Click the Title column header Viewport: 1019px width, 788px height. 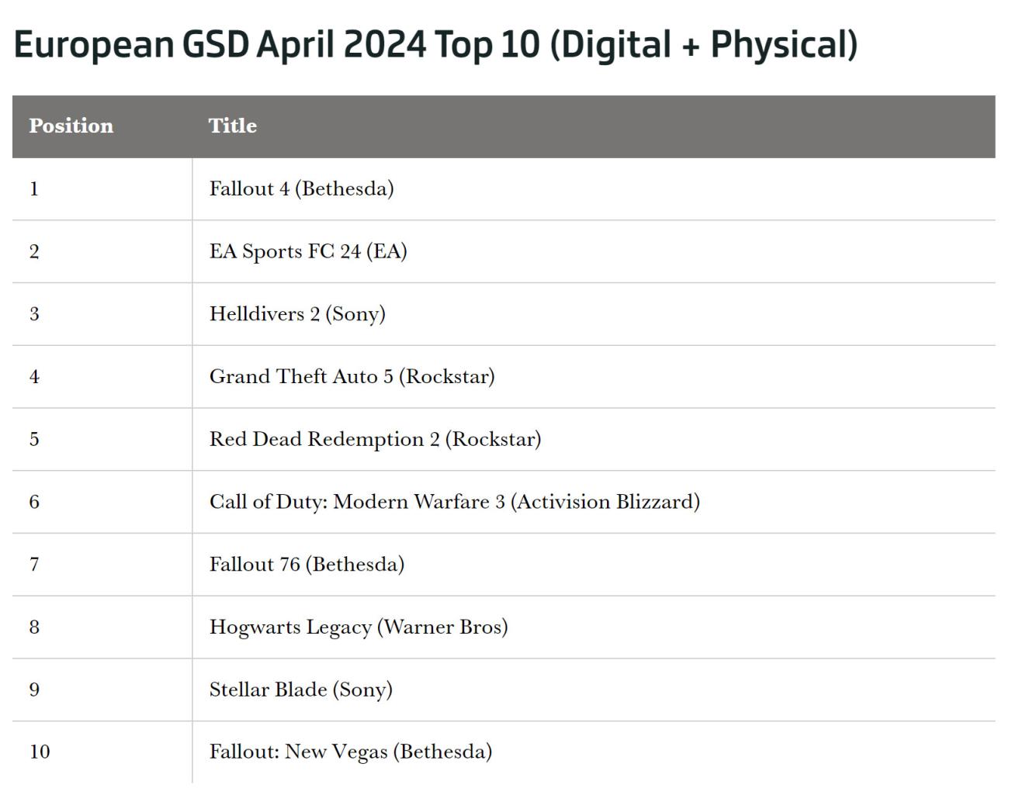[x=232, y=126]
